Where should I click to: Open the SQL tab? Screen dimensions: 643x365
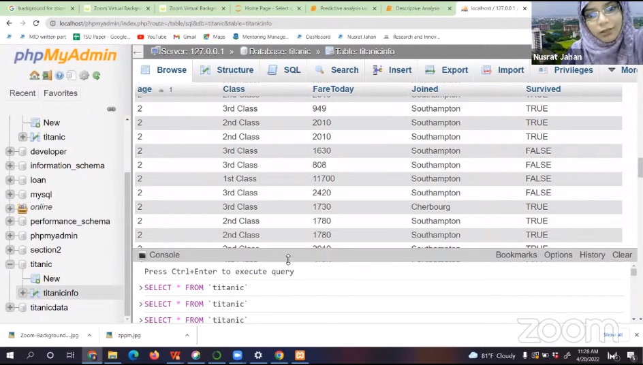click(x=284, y=70)
